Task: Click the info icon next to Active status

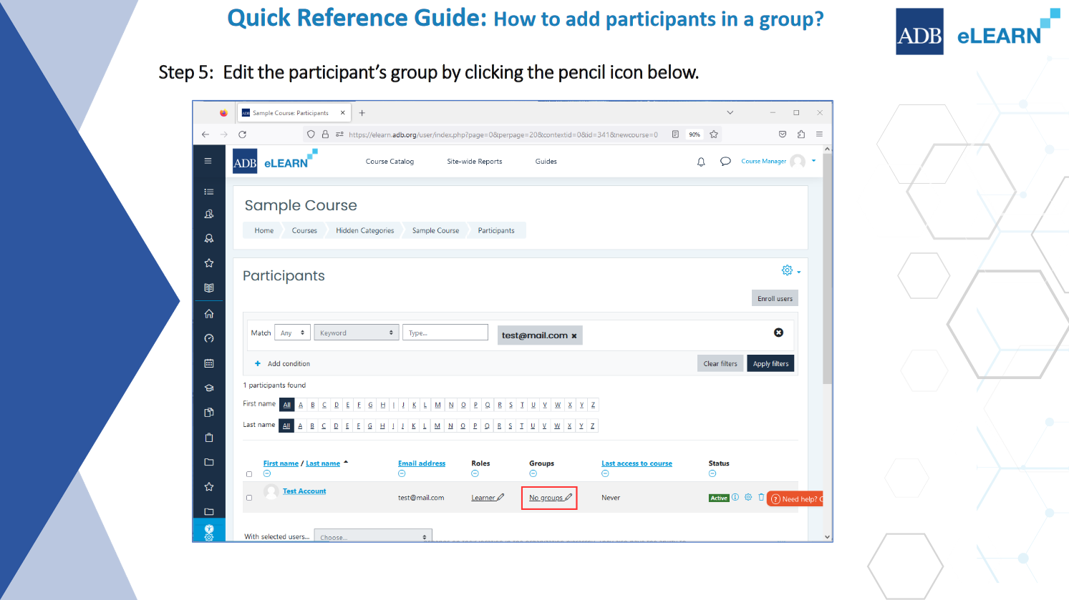Action: [x=735, y=497]
